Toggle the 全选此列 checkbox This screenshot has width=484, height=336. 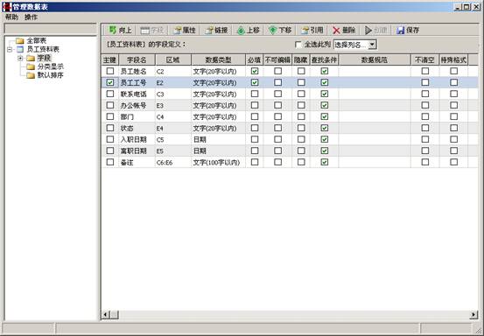coord(298,45)
